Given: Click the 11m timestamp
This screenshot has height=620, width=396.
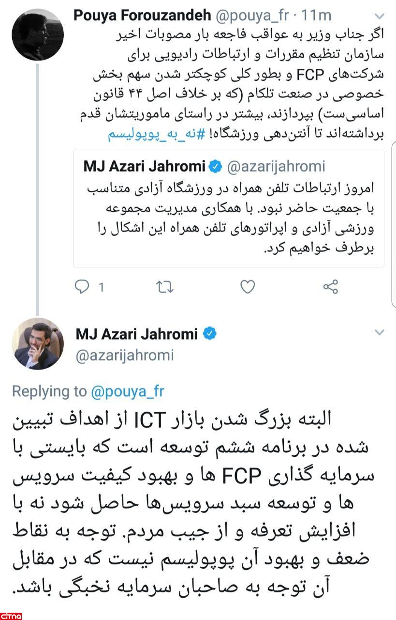Looking at the screenshot, I should pyautogui.click(x=316, y=15).
